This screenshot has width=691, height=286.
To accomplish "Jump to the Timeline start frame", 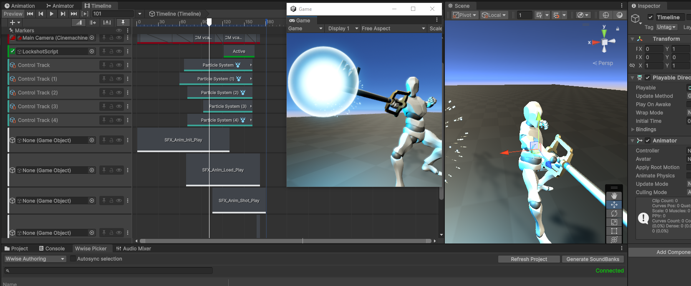I will click(30, 14).
